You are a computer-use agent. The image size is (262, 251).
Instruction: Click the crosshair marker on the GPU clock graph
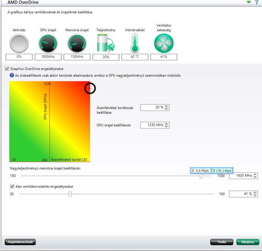coord(90,88)
